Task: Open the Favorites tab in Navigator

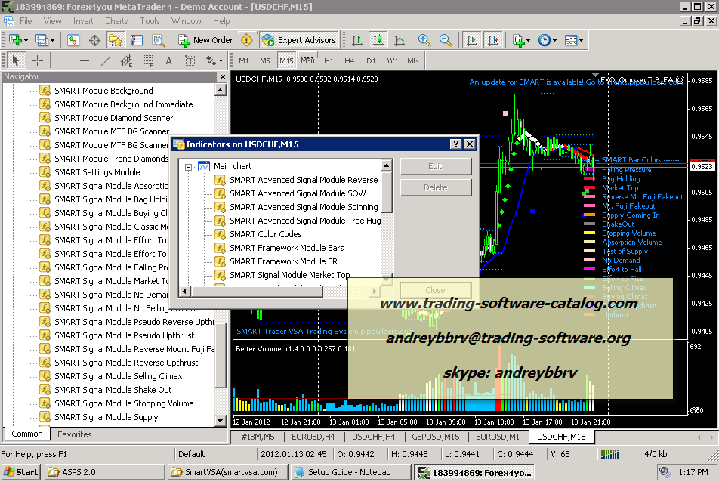Action: point(75,434)
